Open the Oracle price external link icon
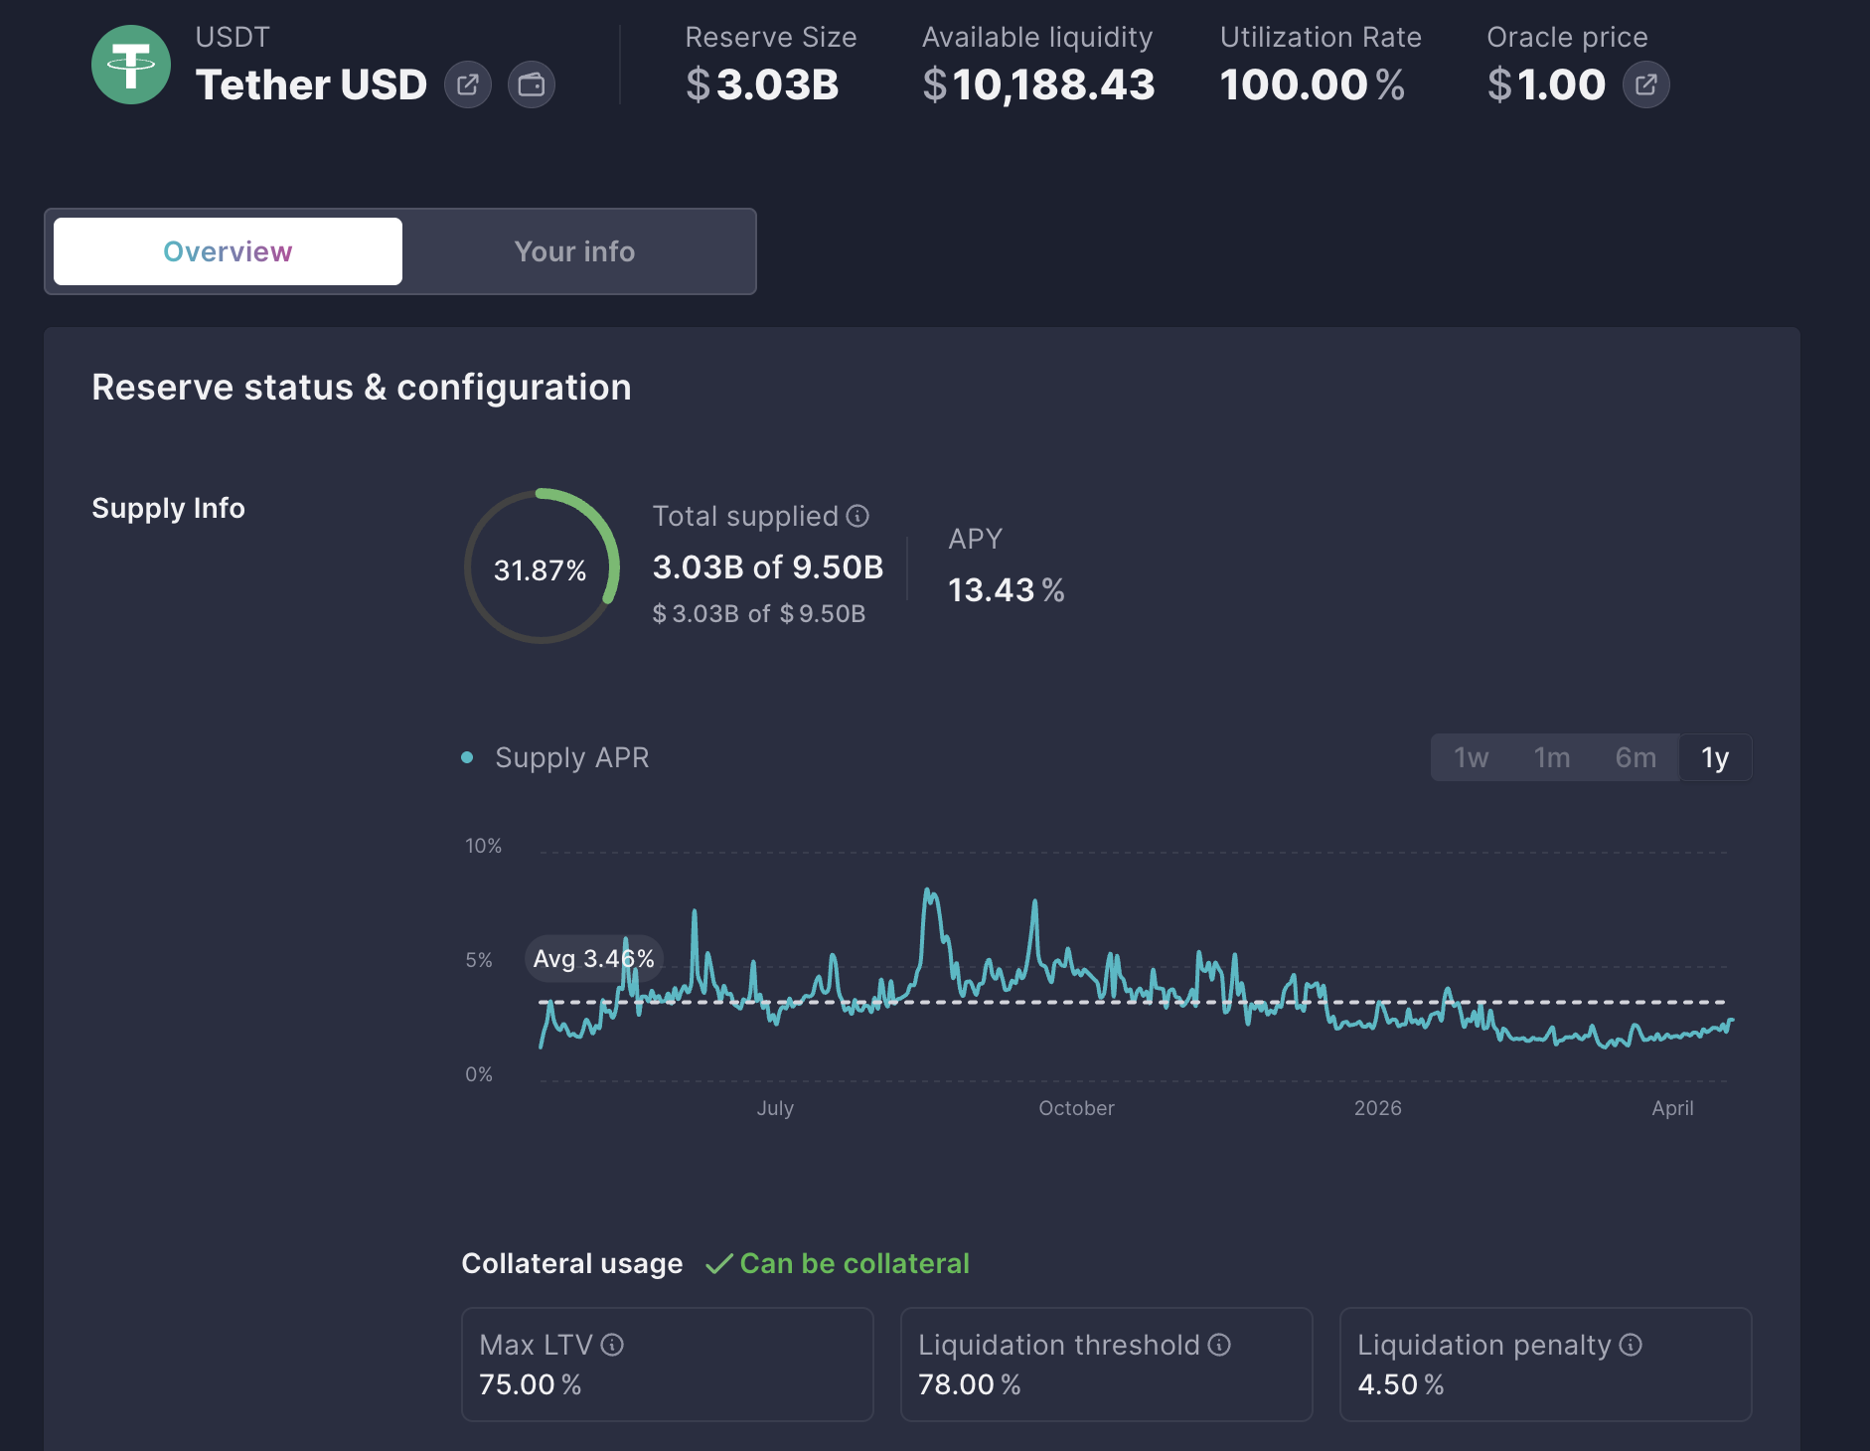The width and height of the screenshot is (1870, 1451). pos(1645,84)
